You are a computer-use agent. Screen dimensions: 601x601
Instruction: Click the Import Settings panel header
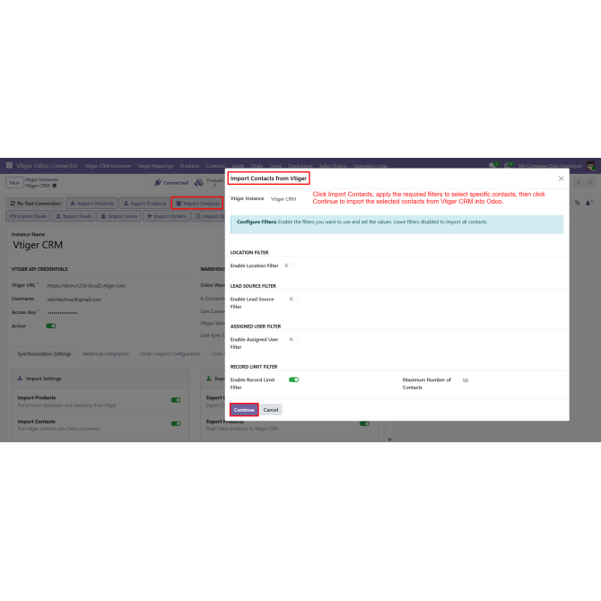pos(100,379)
